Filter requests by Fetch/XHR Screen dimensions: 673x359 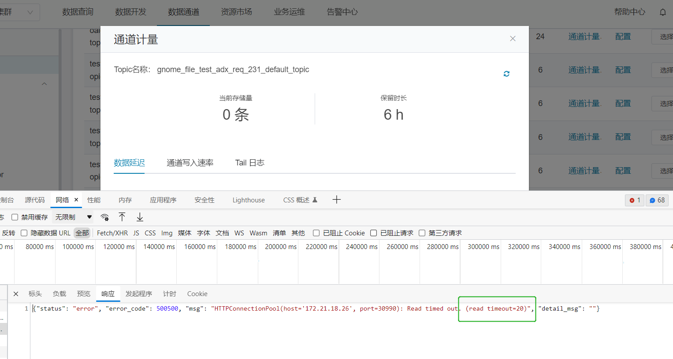pyautogui.click(x=112, y=233)
